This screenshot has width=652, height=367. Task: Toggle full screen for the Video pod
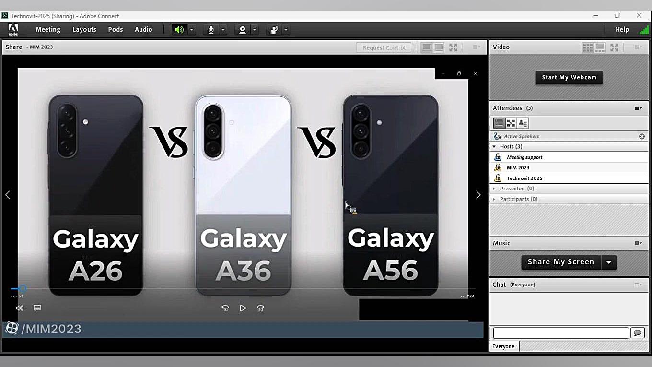point(614,47)
